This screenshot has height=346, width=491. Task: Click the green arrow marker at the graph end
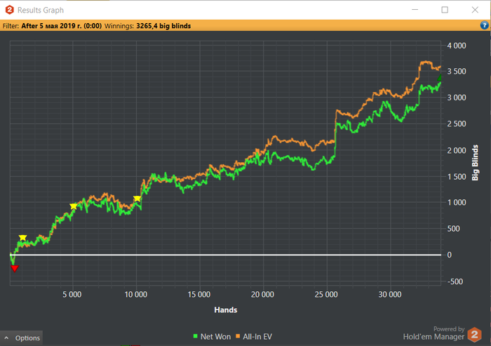point(439,78)
